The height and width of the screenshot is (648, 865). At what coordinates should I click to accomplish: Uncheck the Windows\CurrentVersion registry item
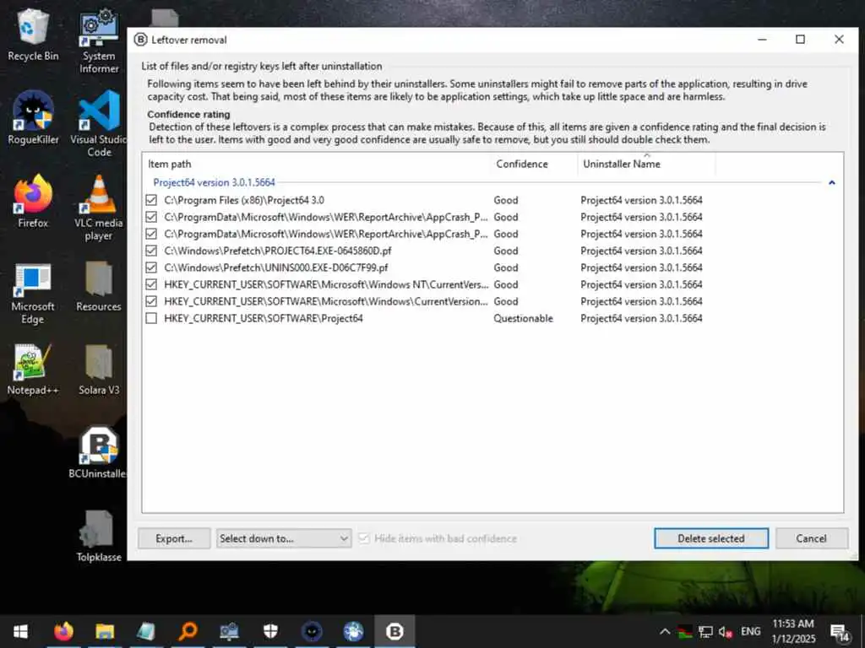pyautogui.click(x=151, y=301)
